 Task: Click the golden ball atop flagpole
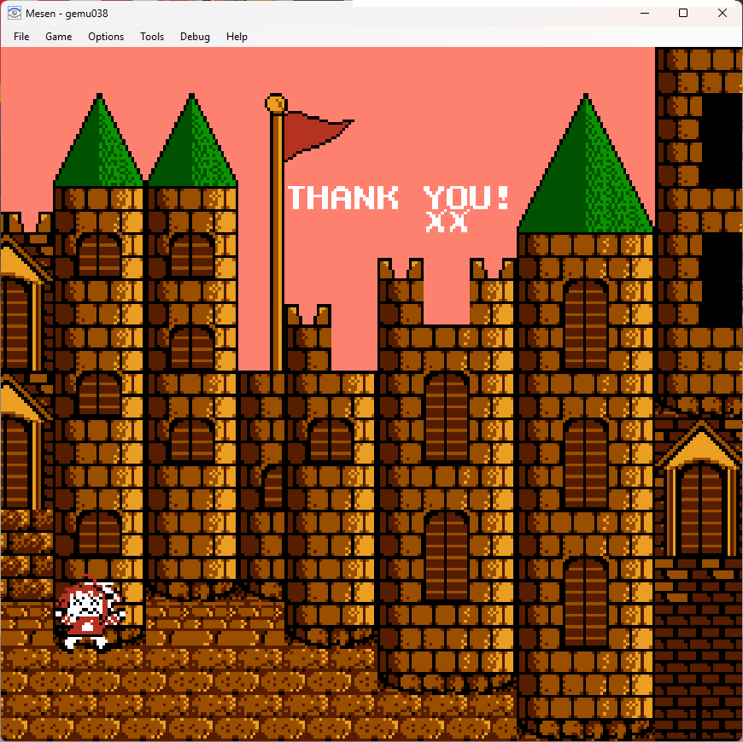276,103
